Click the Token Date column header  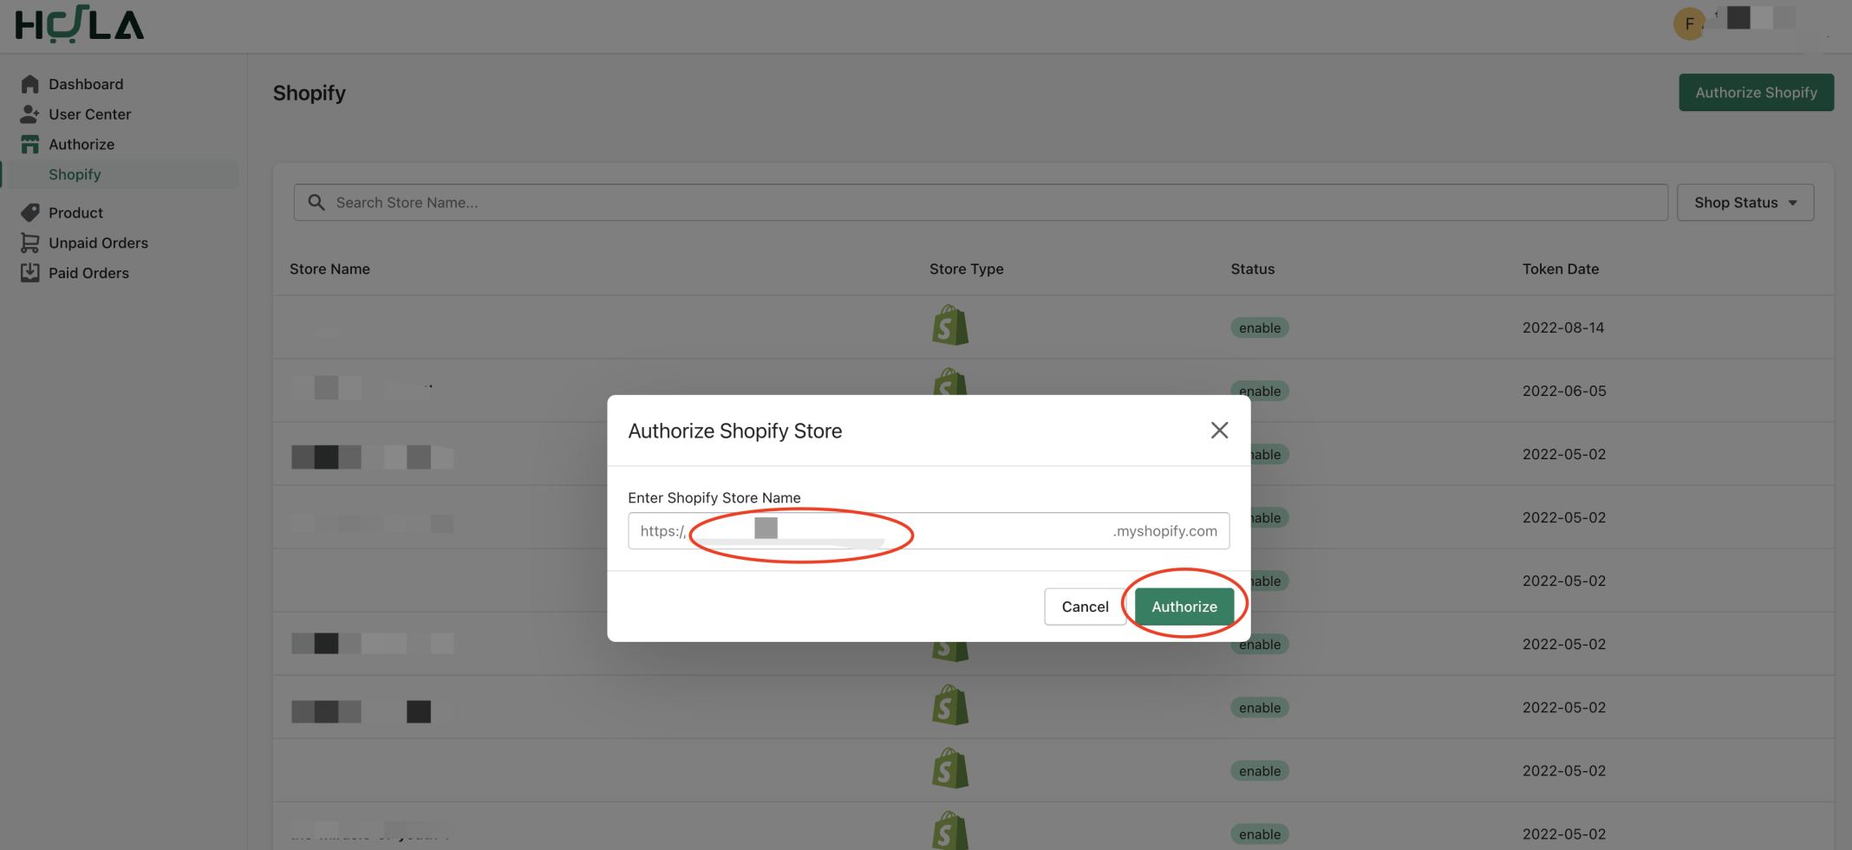pos(1560,269)
